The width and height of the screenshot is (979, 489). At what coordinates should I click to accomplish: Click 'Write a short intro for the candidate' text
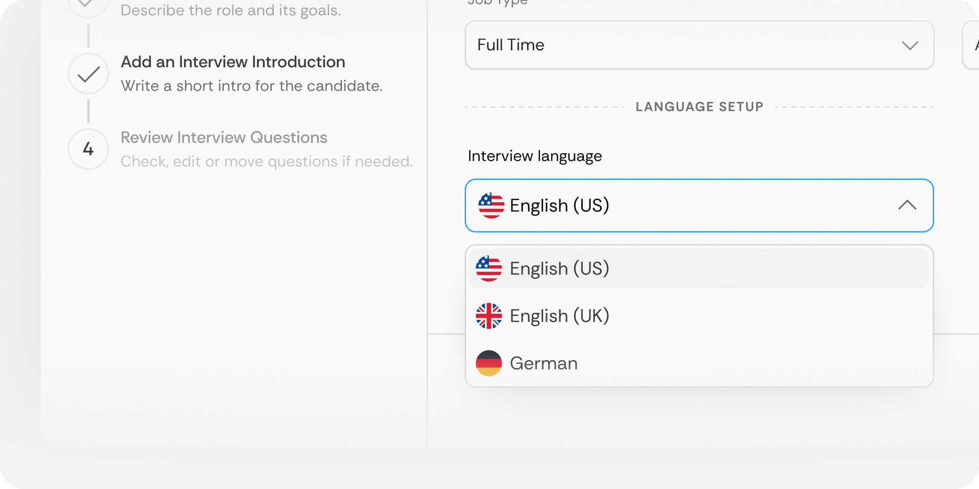251,86
